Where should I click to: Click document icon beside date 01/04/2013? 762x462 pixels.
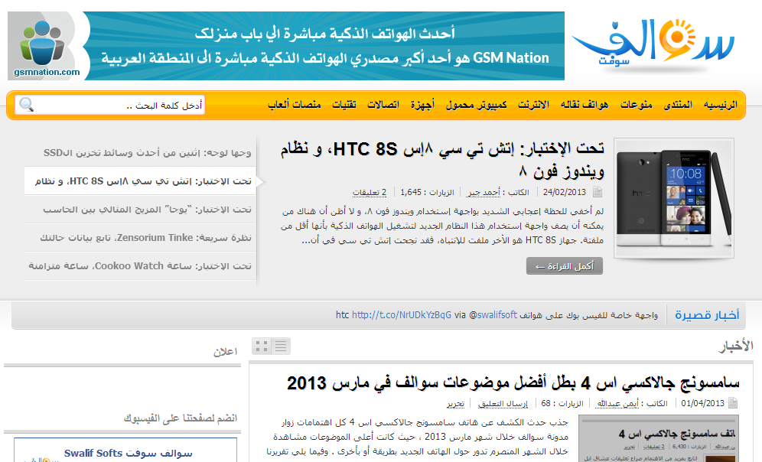click(x=733, y=403)
